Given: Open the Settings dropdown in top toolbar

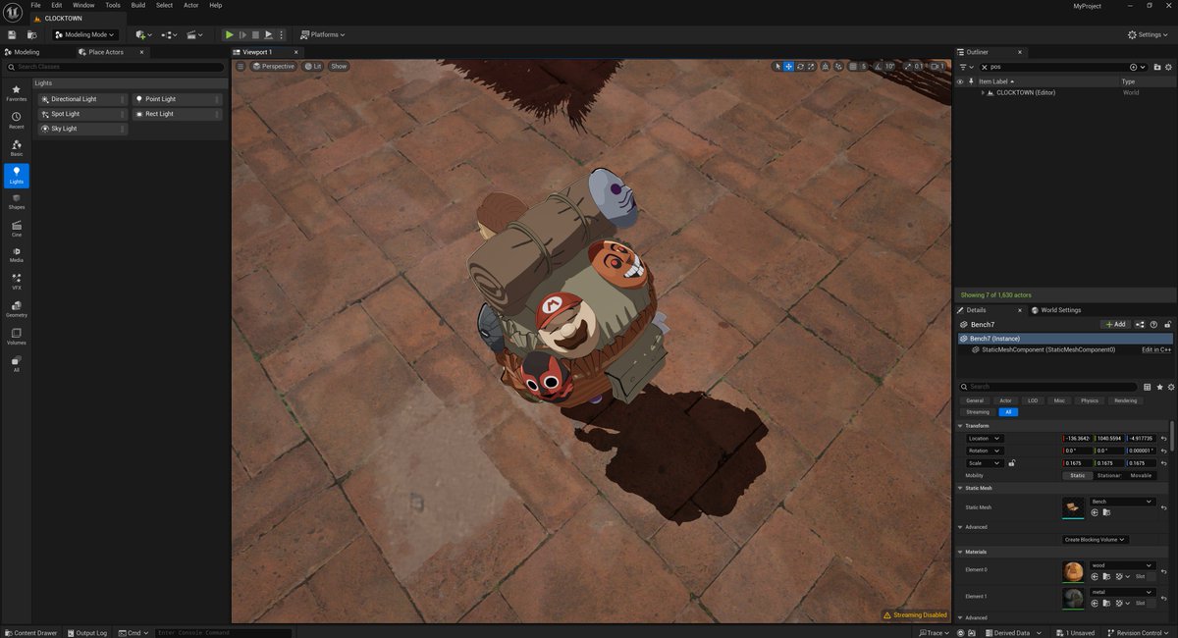Looking at the screenshot, I should click(x=1149, y=34).
